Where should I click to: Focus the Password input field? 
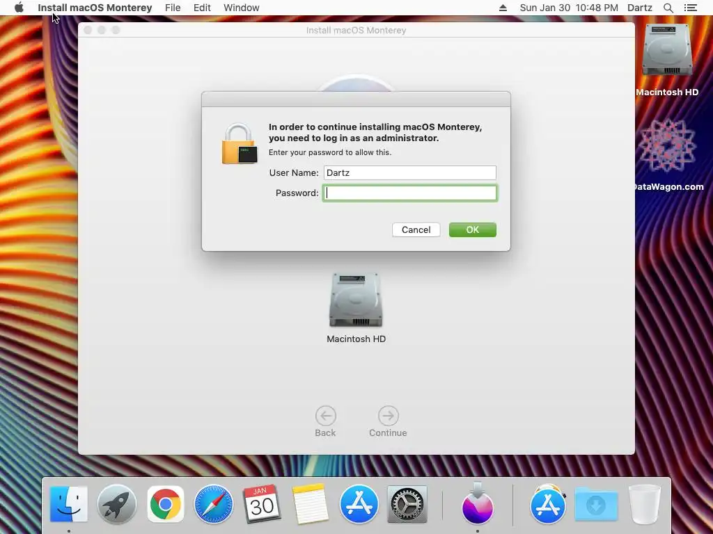(x=409, y=193)
